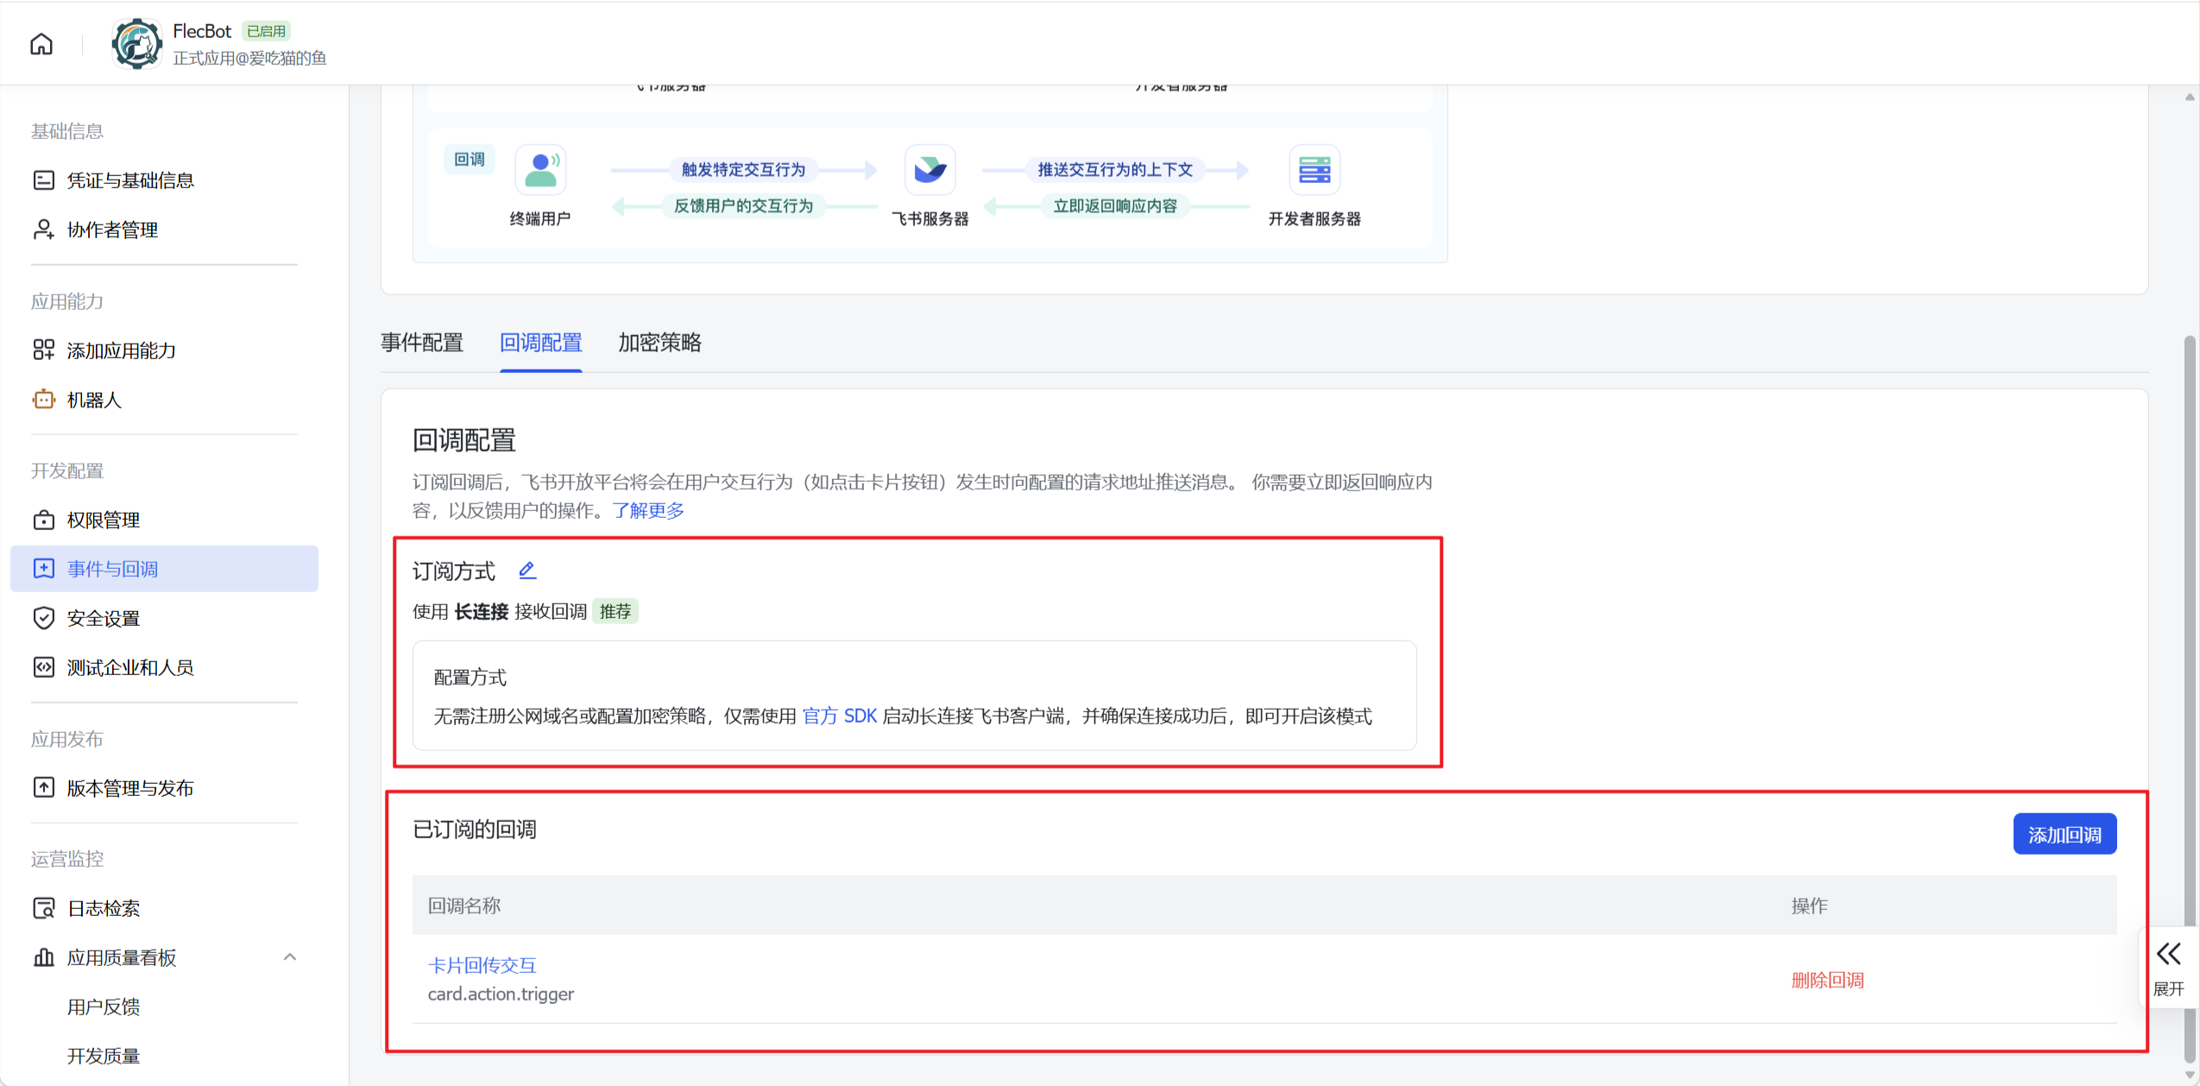Select the 已订阅的回调 heading
The width and height of the screenshot is (2200, 1086).
pos(475,830)
